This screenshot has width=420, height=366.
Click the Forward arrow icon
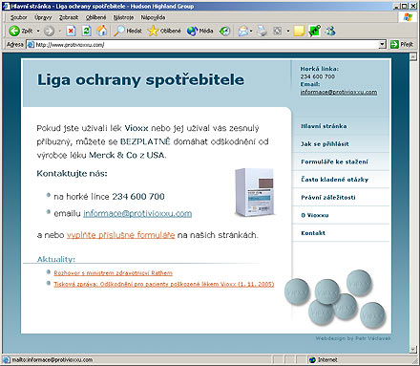click(49, 31)
